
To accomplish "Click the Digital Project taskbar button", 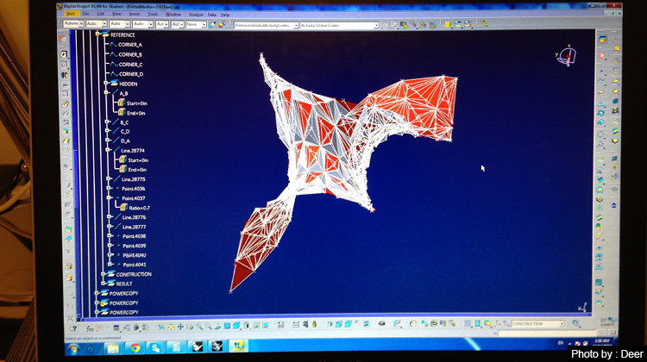I will click(x=238, y=346).
